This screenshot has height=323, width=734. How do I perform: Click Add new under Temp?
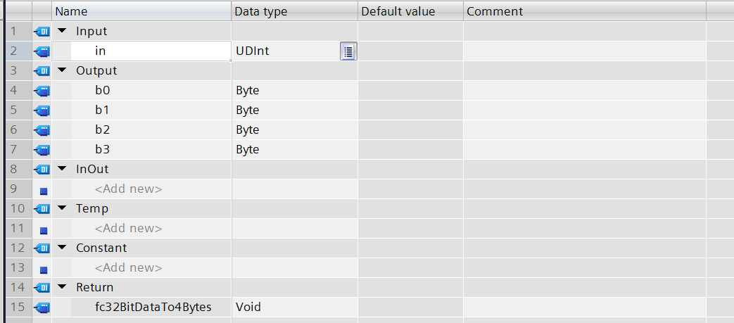click(128, 228)
